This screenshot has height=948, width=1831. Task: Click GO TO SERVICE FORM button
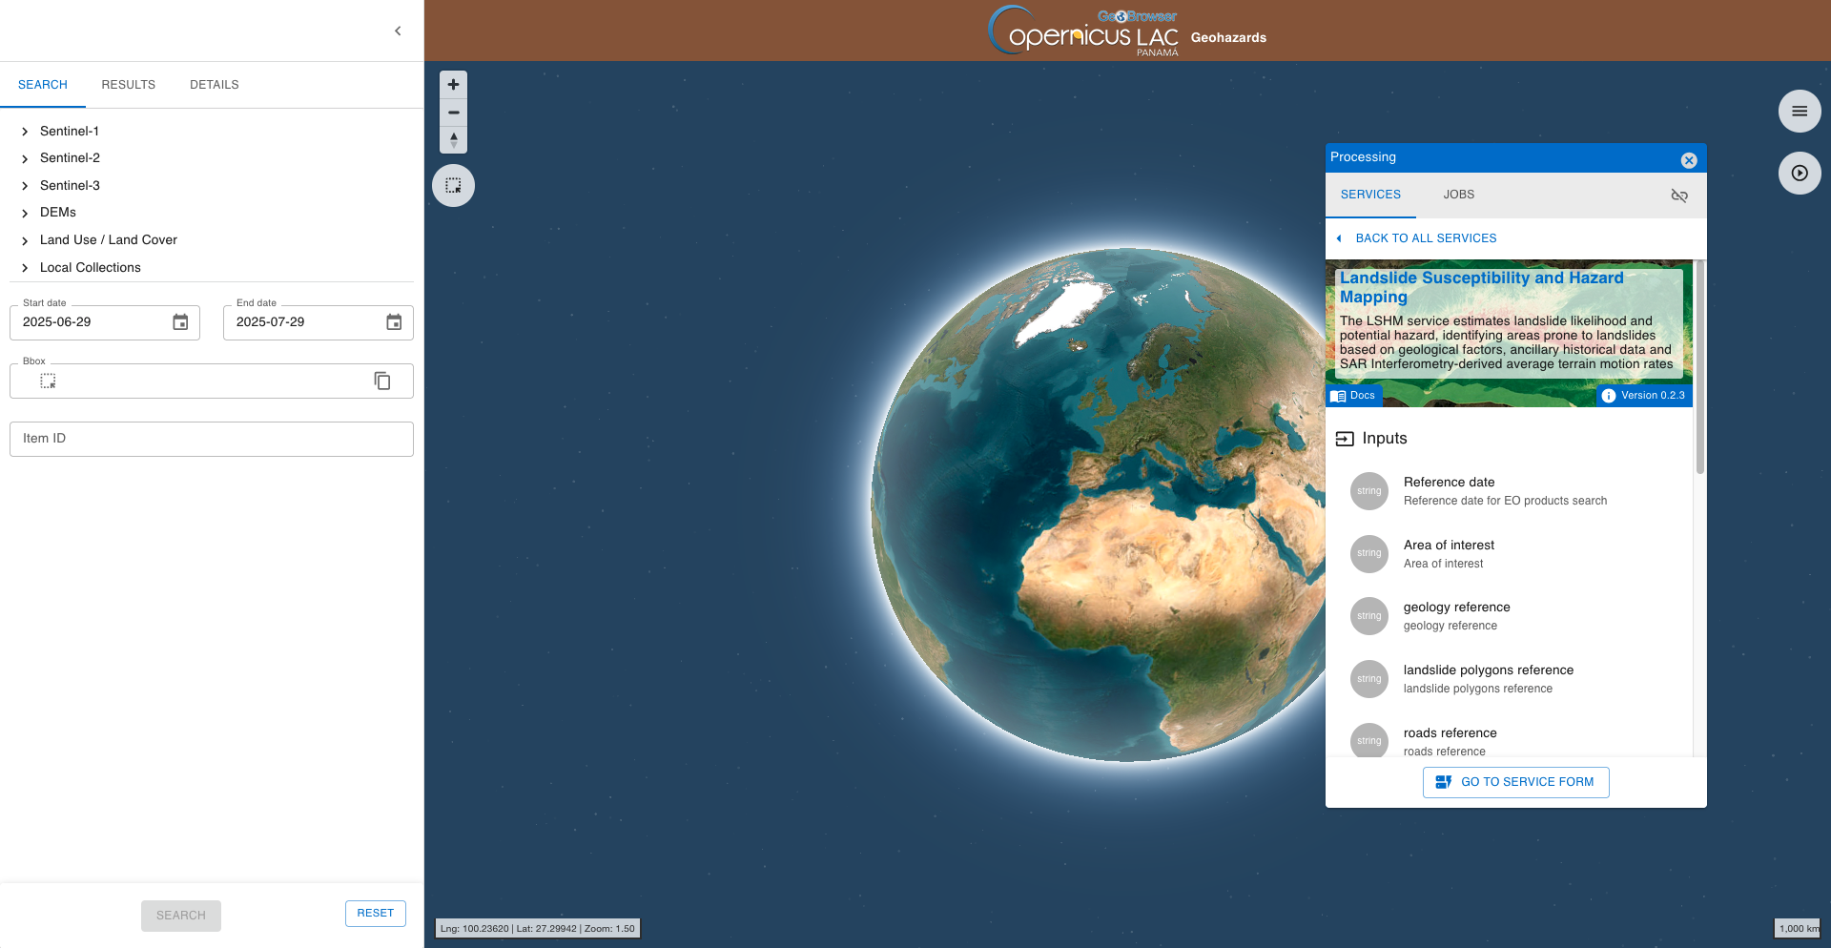[x=1515, y=782]
